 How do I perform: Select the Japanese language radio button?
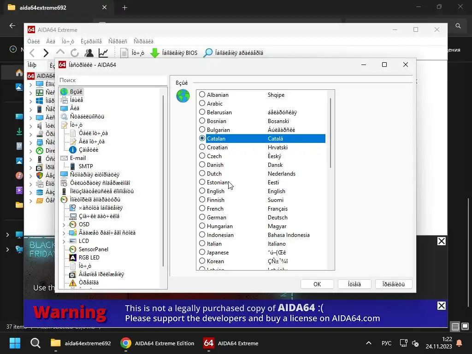click(x=202, y=252)
